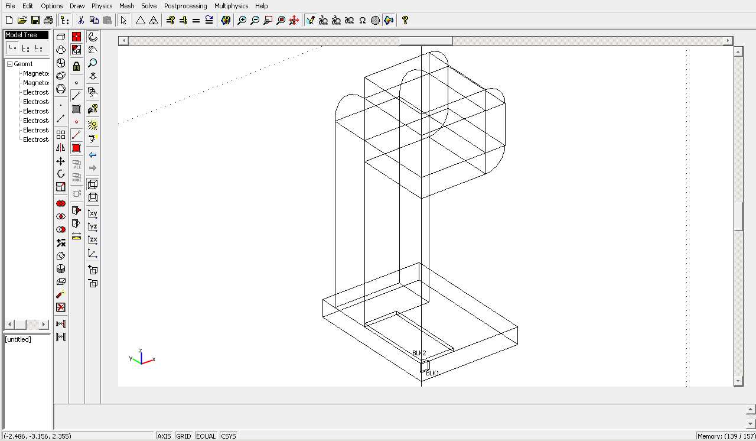The image size is (756, 441).
Task: Toggle the Postprocessing Mode colored icon
Action: (389, 20)
